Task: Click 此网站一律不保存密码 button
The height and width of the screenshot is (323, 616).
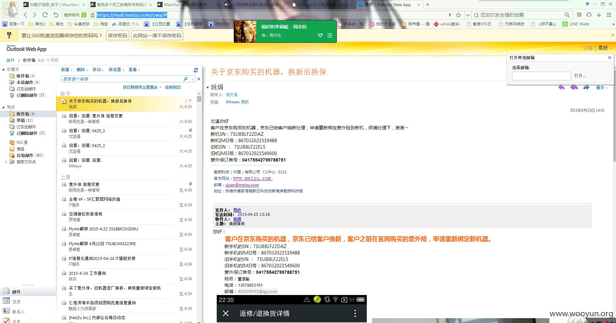Action: (157, 35)
